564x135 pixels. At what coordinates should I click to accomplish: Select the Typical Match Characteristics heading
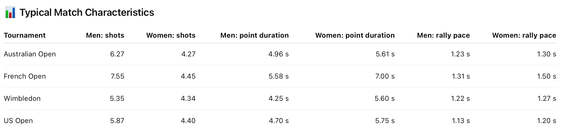click(87, 13)
